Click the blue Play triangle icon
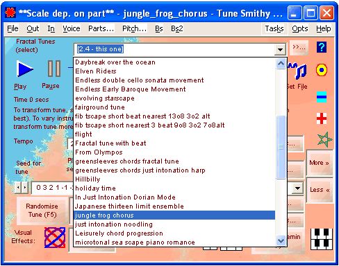Image resolution: width=339 pixels, height=266 pixels. (x=25, y=69)
